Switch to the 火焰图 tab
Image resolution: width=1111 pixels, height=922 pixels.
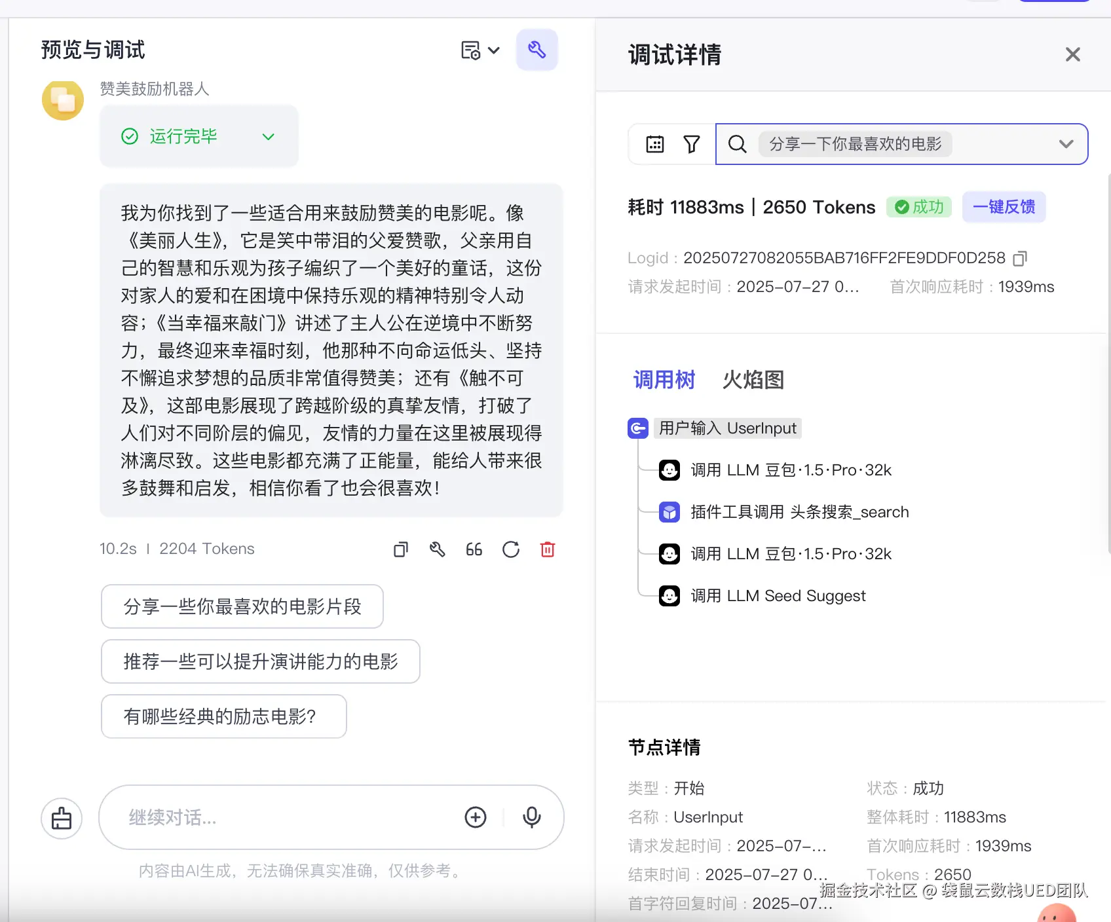(753, 380)
